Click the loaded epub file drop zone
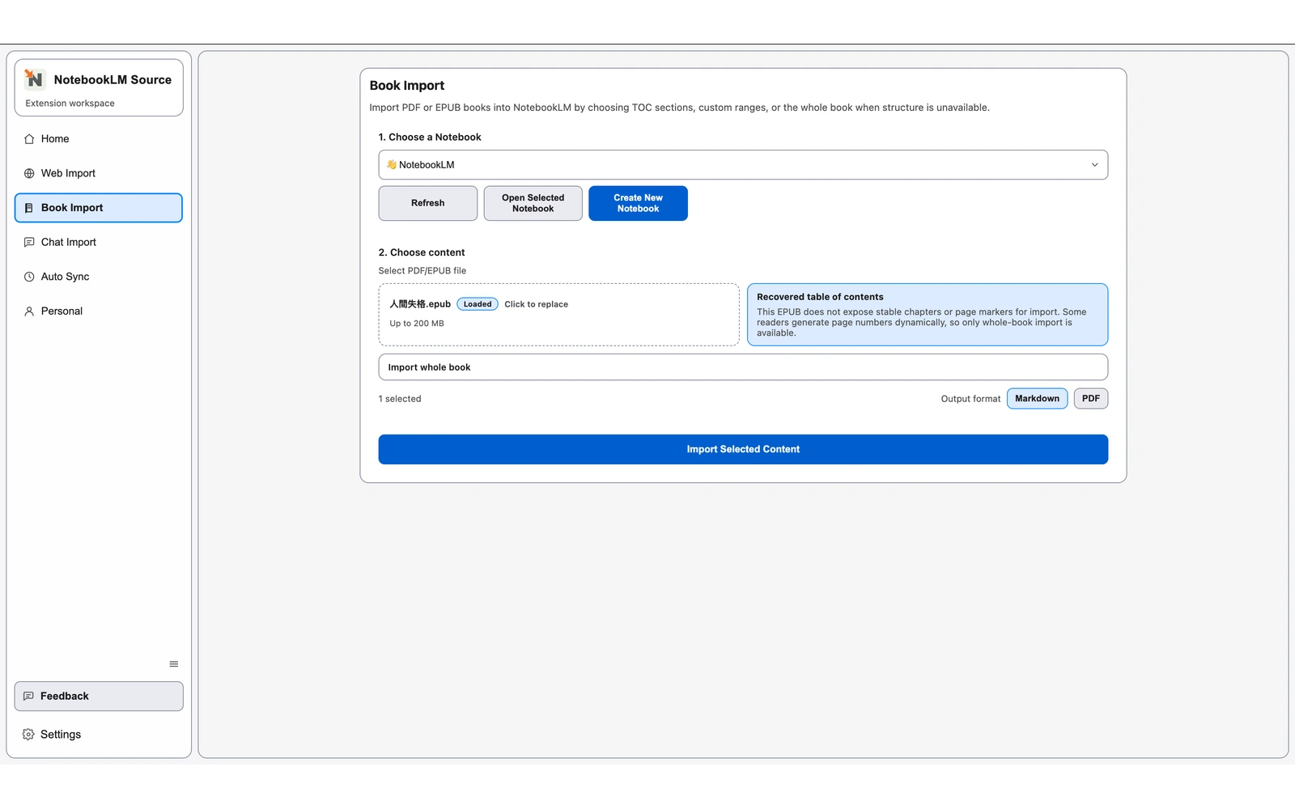The width and height of the screenshot is (1295, 809). pyautogui.click(x=558, y=315)
